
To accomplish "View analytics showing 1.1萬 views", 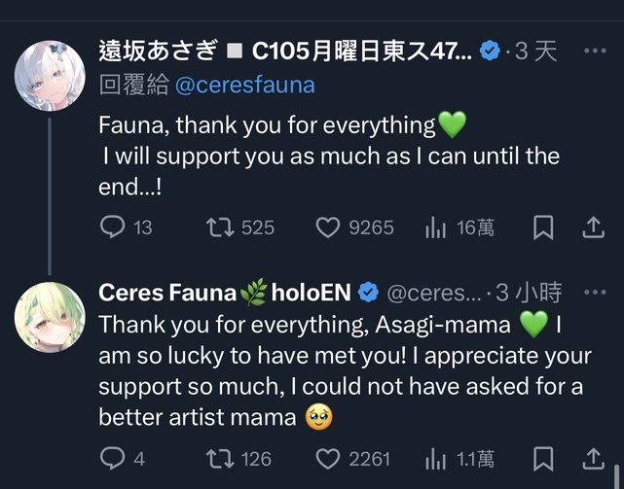I will pyautogui.click(x=435, y=458).
